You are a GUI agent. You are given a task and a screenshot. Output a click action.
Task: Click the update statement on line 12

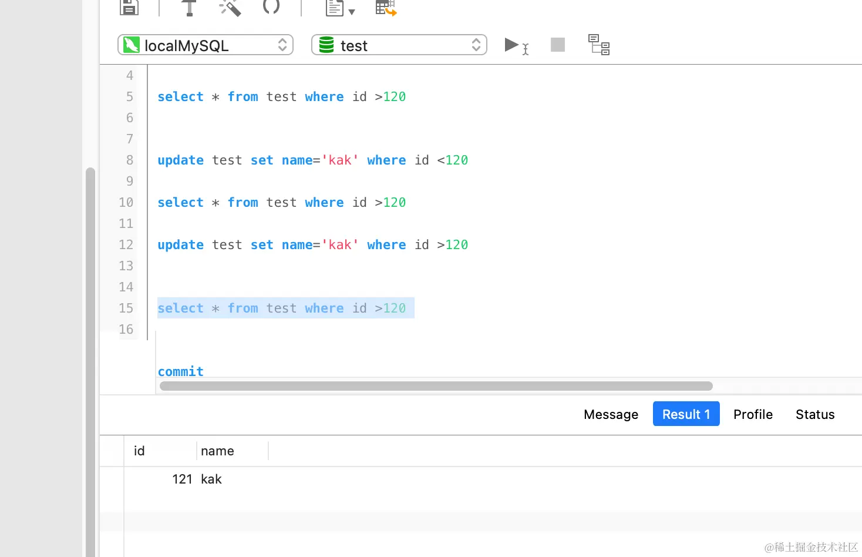click(312, 244)
